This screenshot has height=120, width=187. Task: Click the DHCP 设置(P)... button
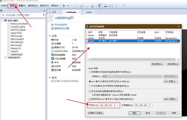click(171, 99)
